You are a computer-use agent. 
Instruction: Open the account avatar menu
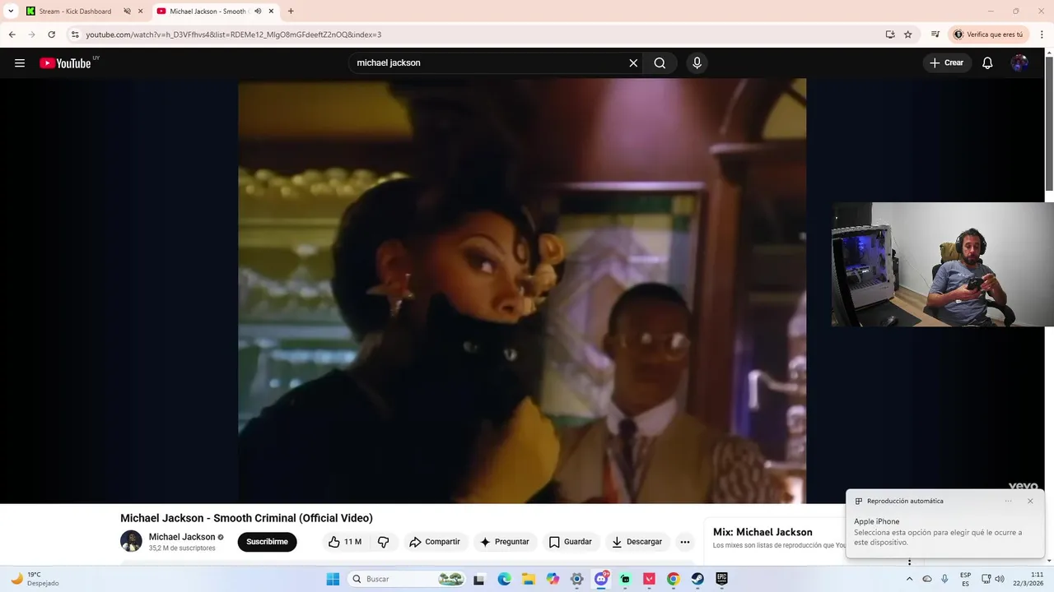click(x=1019, y=63)
